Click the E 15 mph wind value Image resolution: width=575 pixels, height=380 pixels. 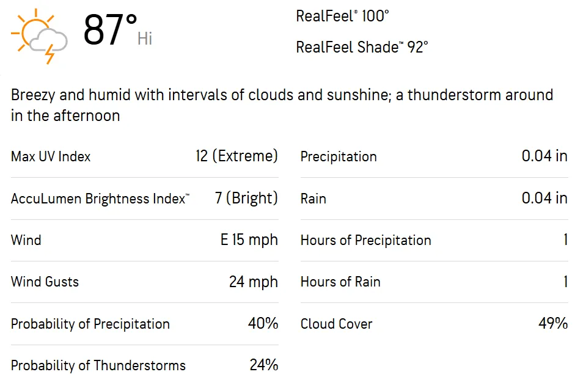tap(249, 240)
